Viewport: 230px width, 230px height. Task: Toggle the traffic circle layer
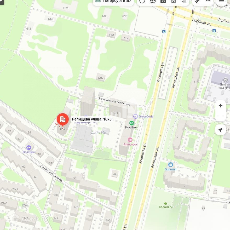142,2
